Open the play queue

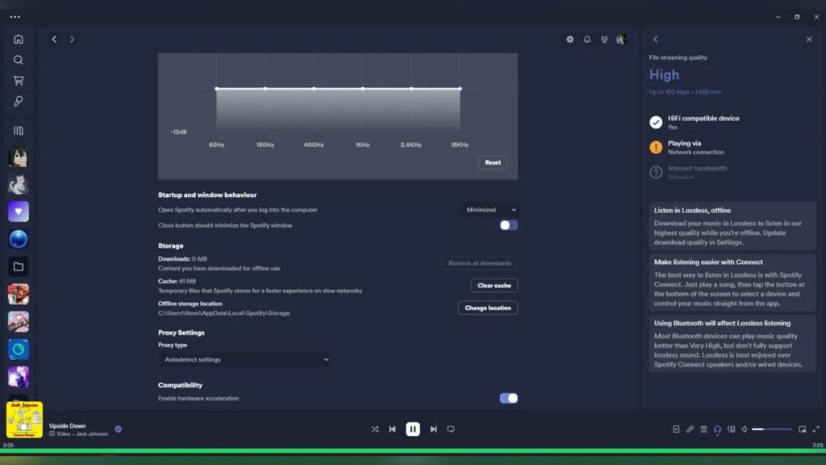coord(703,429)
